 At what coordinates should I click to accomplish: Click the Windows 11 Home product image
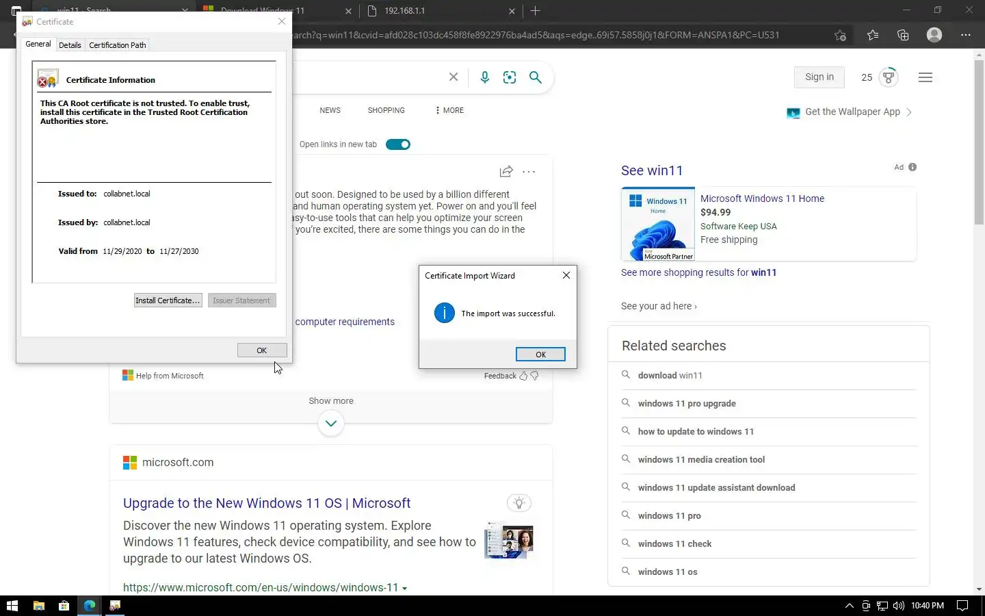point(658,224)
